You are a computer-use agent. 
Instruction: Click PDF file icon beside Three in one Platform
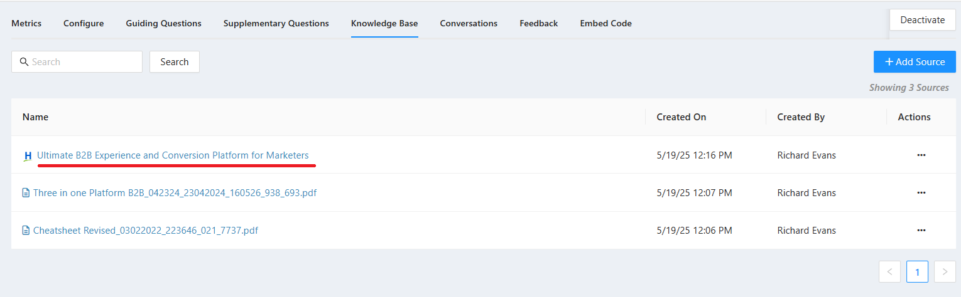click(x=26, y=194)
